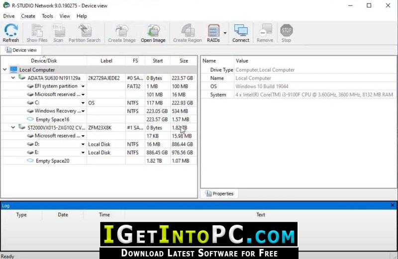Open the RAIDs dropdown arrow
Image resolution: width=398 pixels, height=259 pixels.
(x=225, y=33)
